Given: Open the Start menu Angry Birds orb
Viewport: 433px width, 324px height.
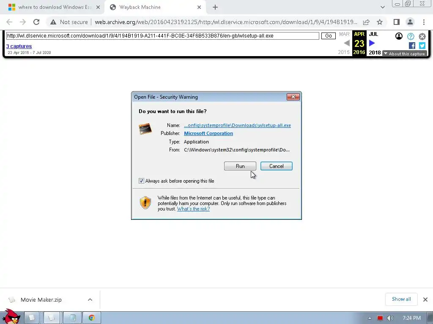Looking at the screenshot, I should tap(11, 317).
